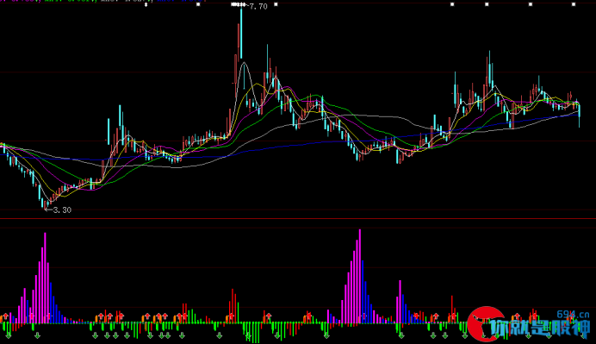This screenshot has width=596, height=344.
Task: Click the leftmost green down arrow signal
Action: point(9,335)
